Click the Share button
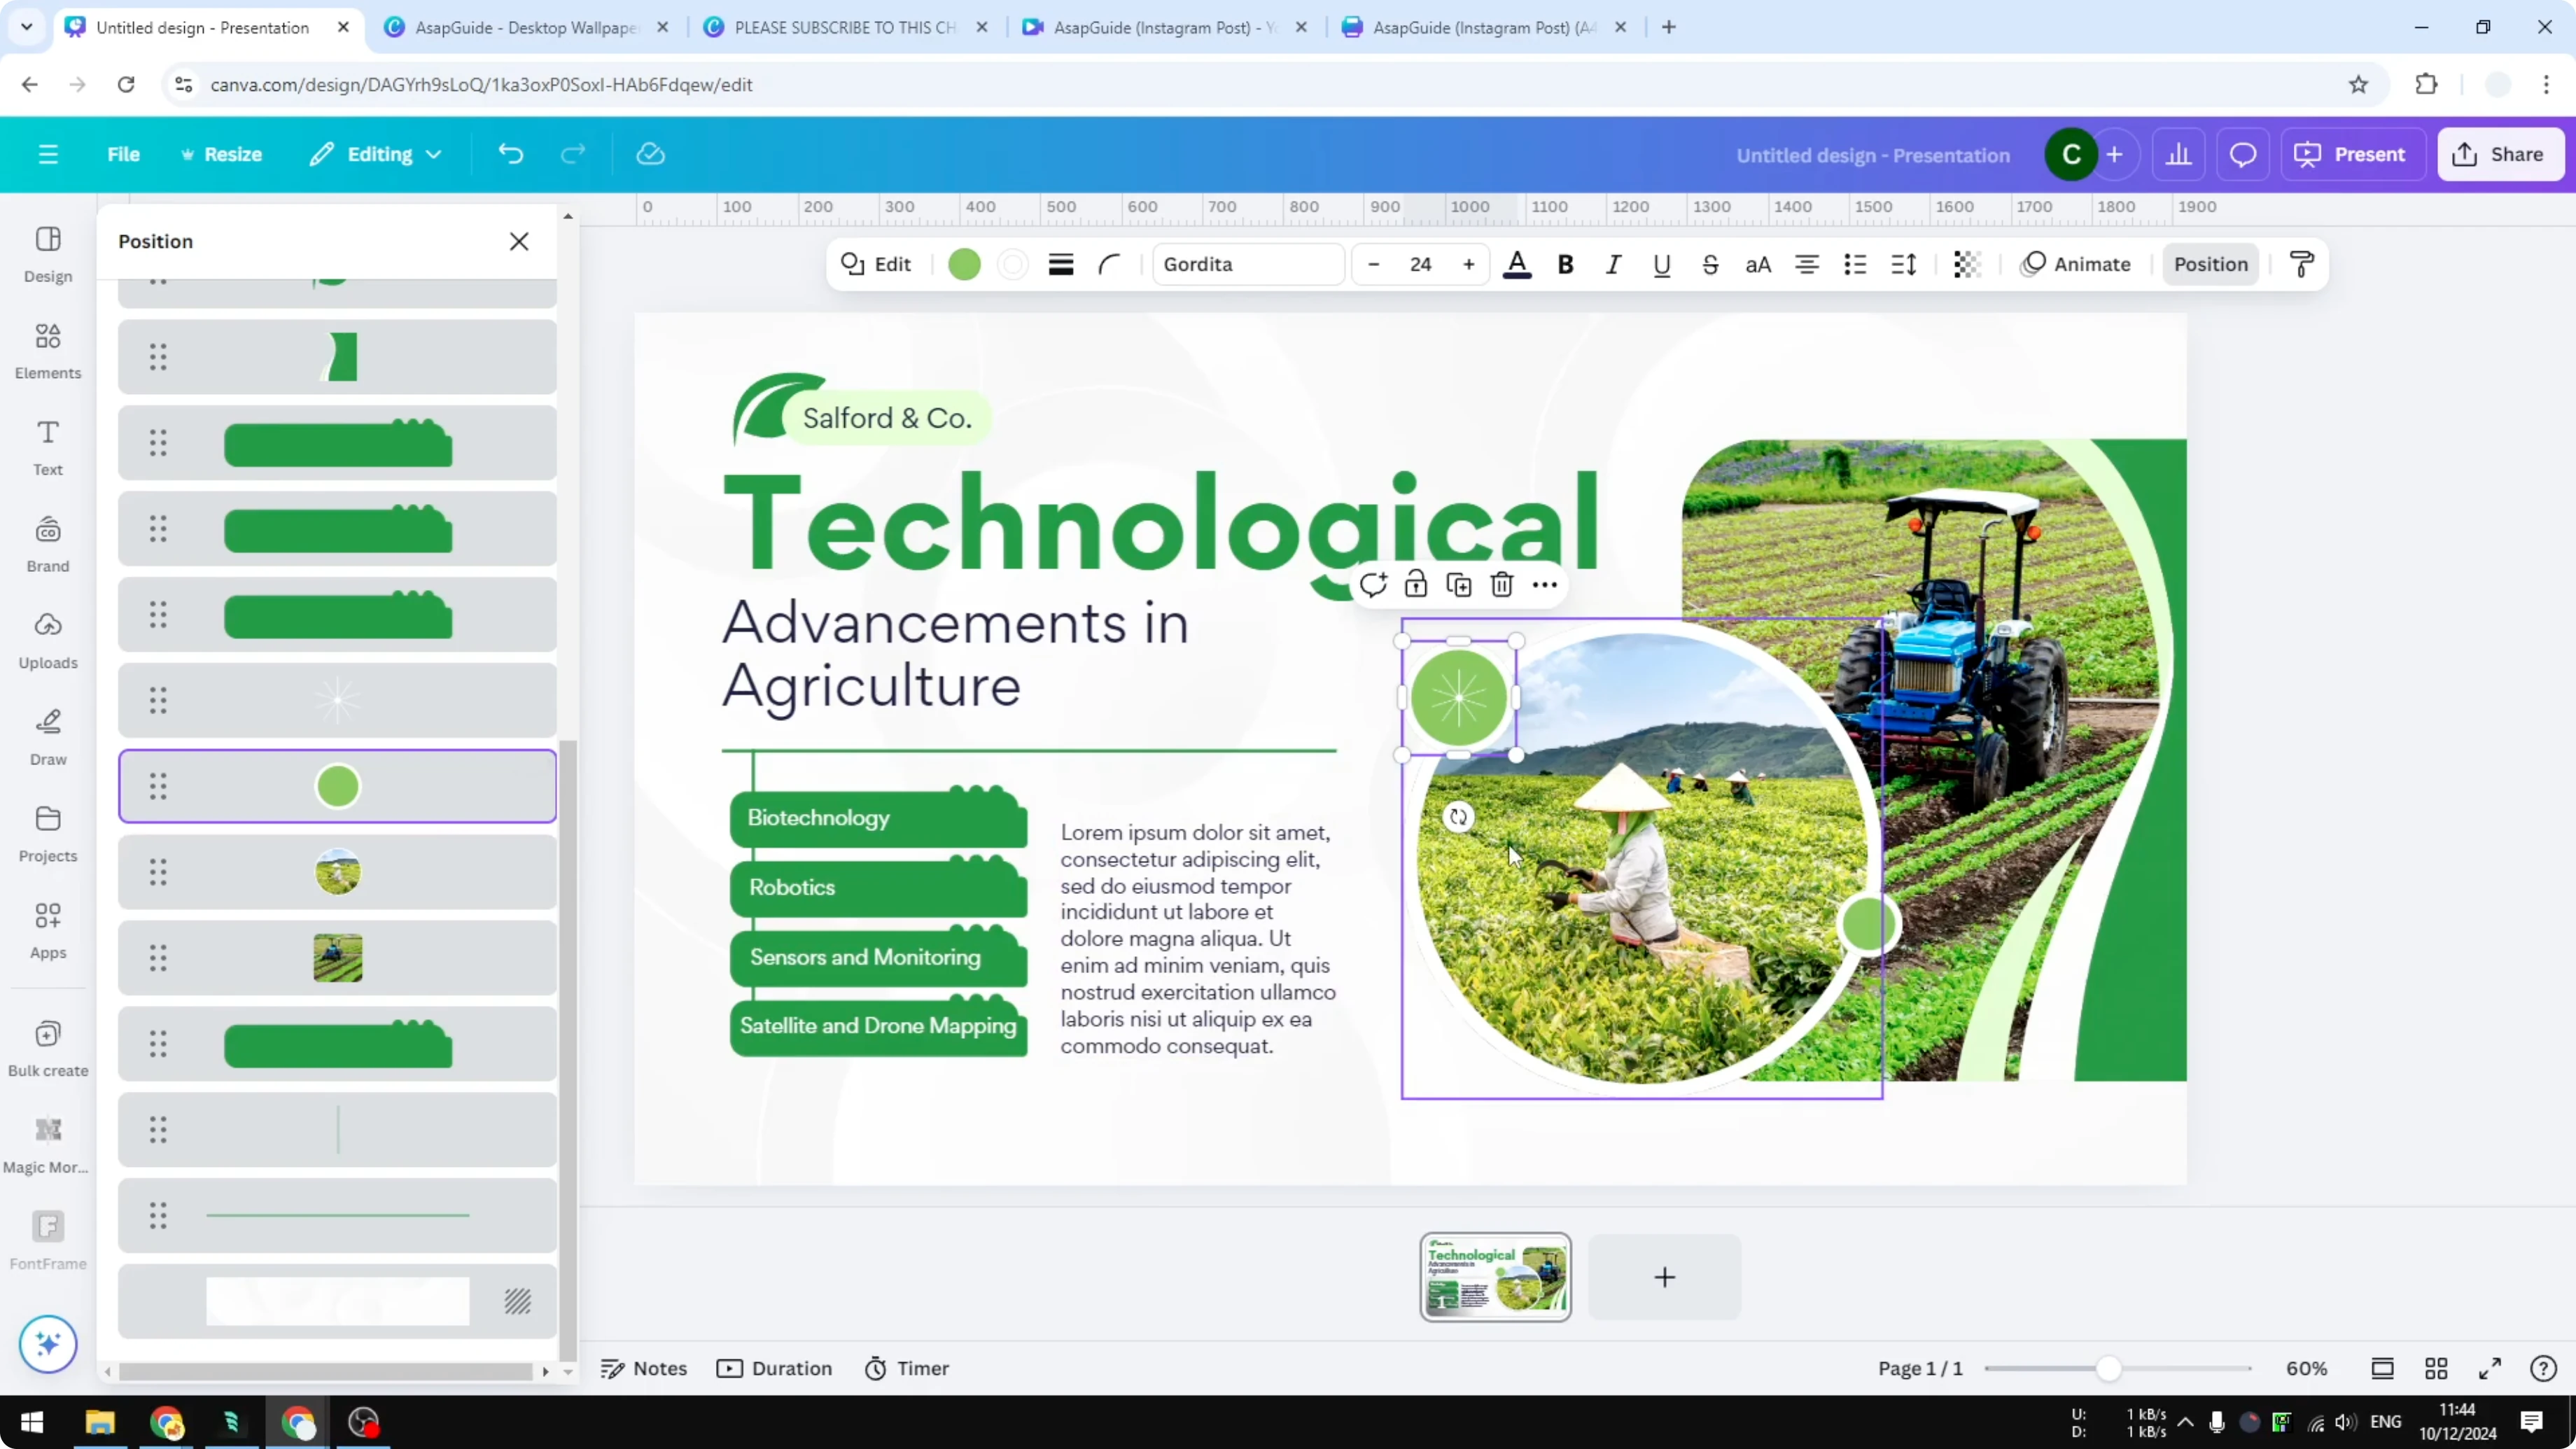The width and height of the screenshot is (2576, 1449). 2501,154
